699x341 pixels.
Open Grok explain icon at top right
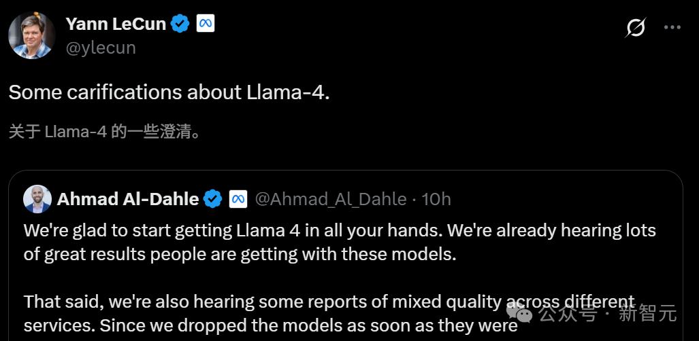click(x=636, y=27)
